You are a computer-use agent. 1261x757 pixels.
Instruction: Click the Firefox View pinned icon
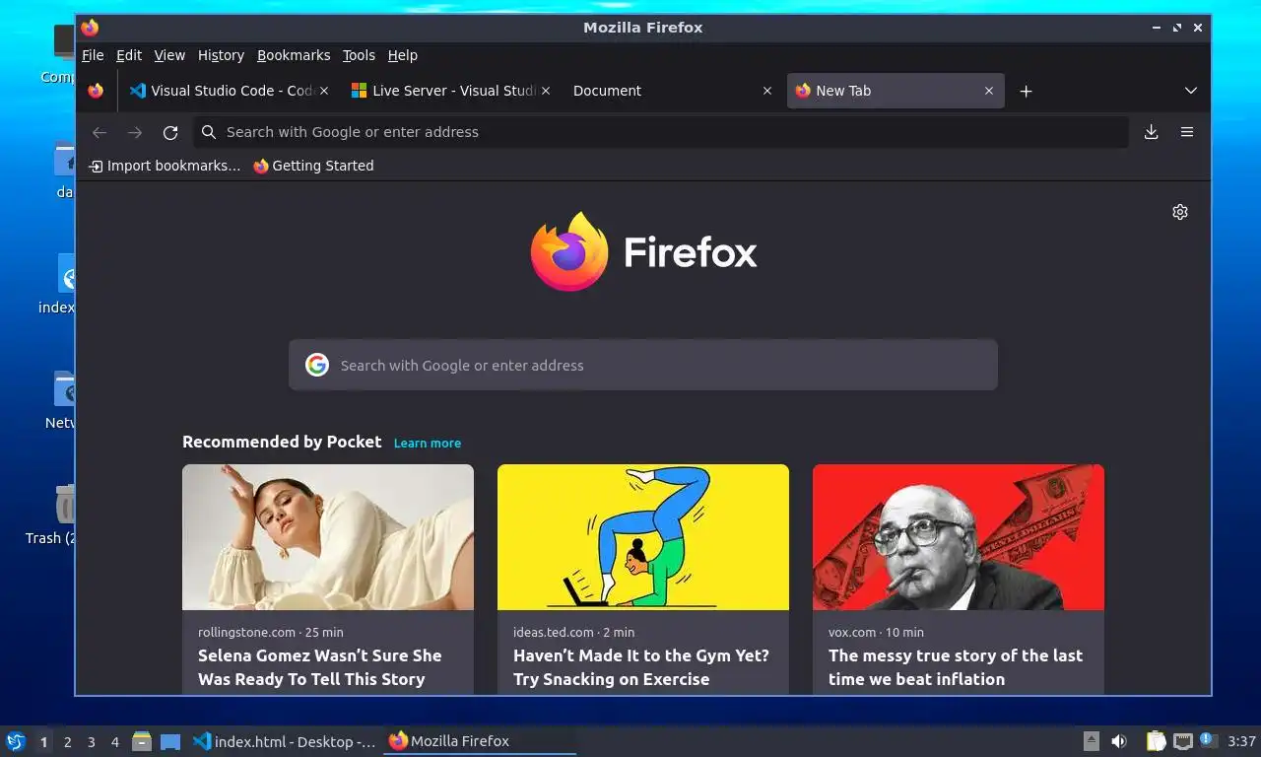[x=96, y=91]
